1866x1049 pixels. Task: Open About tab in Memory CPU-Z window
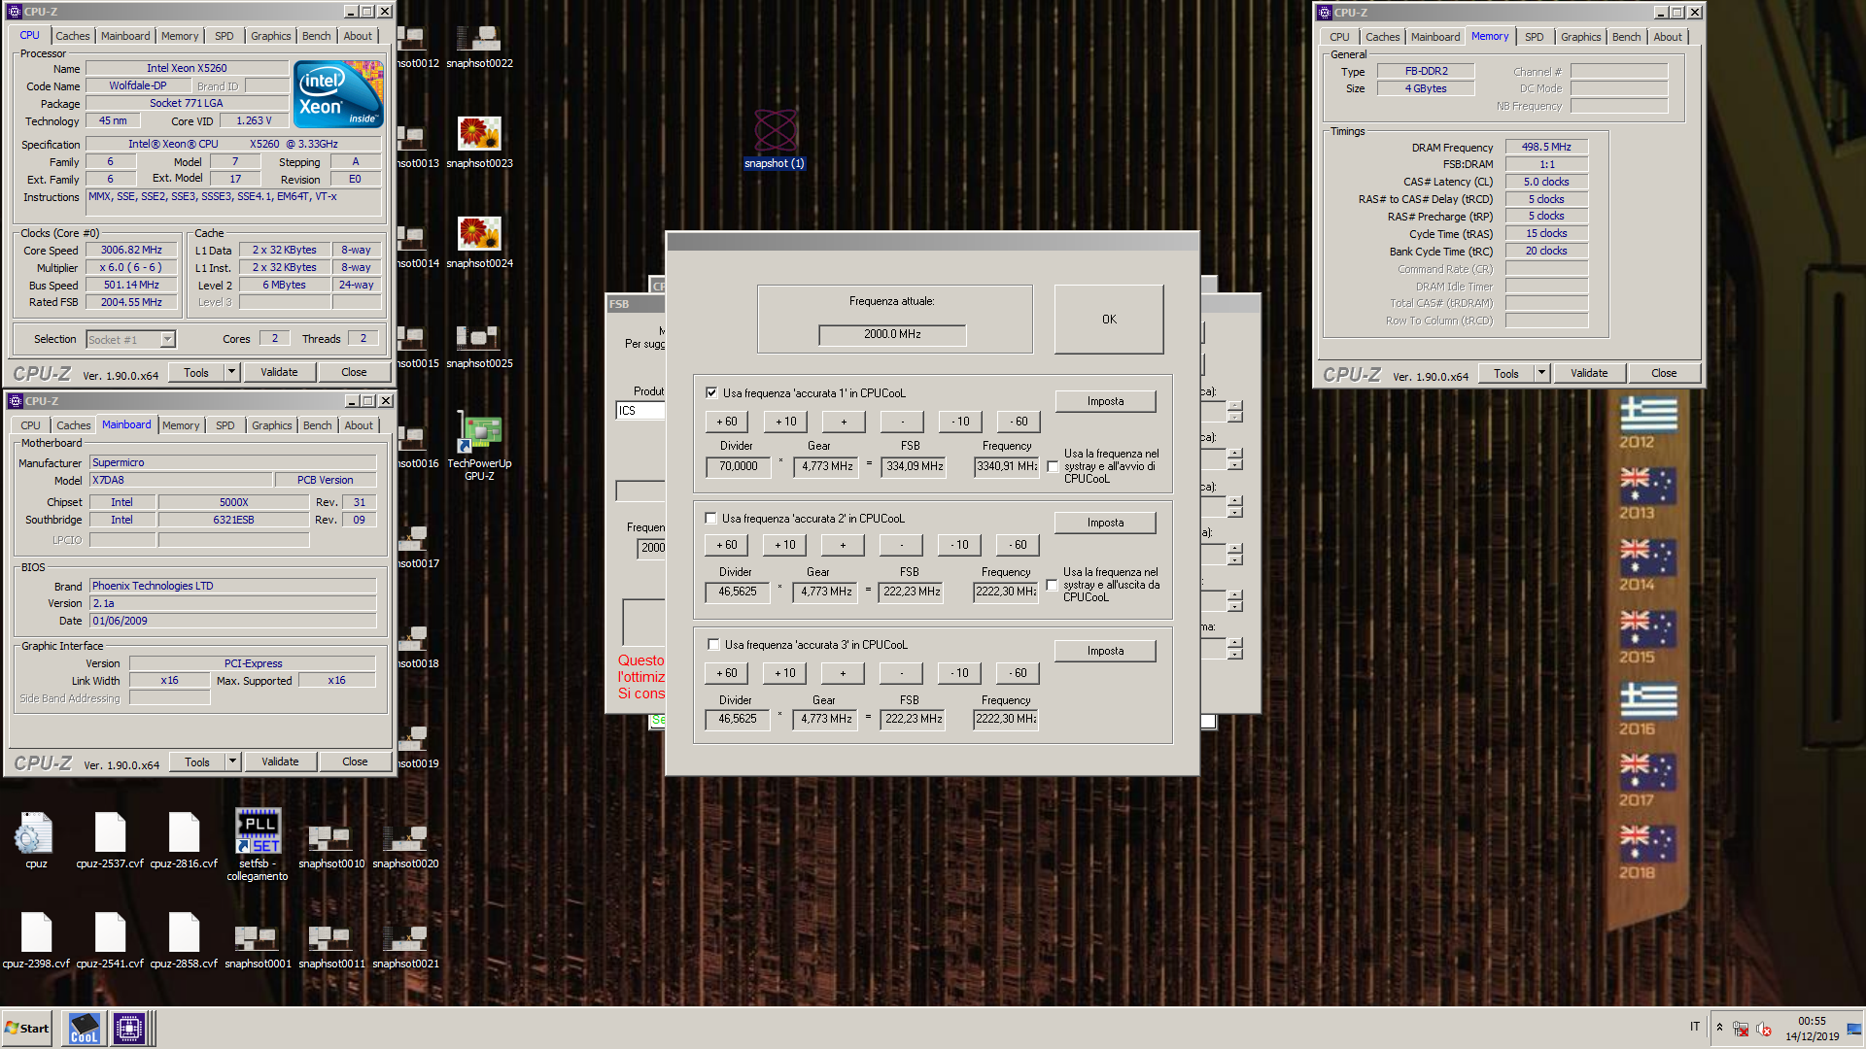(1668, 37)
